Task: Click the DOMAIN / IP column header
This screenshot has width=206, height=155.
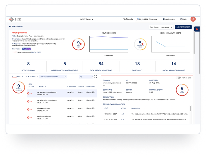Action: click(x=41, y=87)
